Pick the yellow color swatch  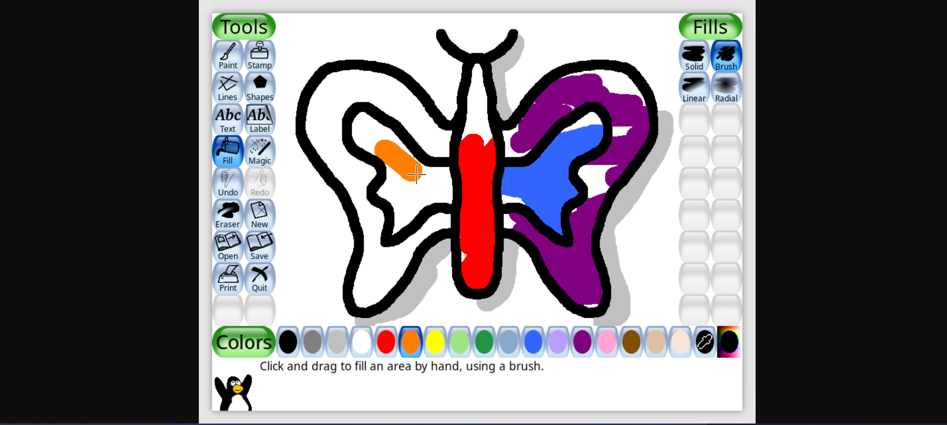pyautogui.click(x=435, y=342)
